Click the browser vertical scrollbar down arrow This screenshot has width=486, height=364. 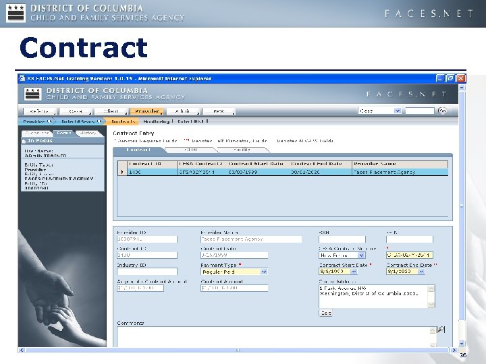tap(462, 343)
